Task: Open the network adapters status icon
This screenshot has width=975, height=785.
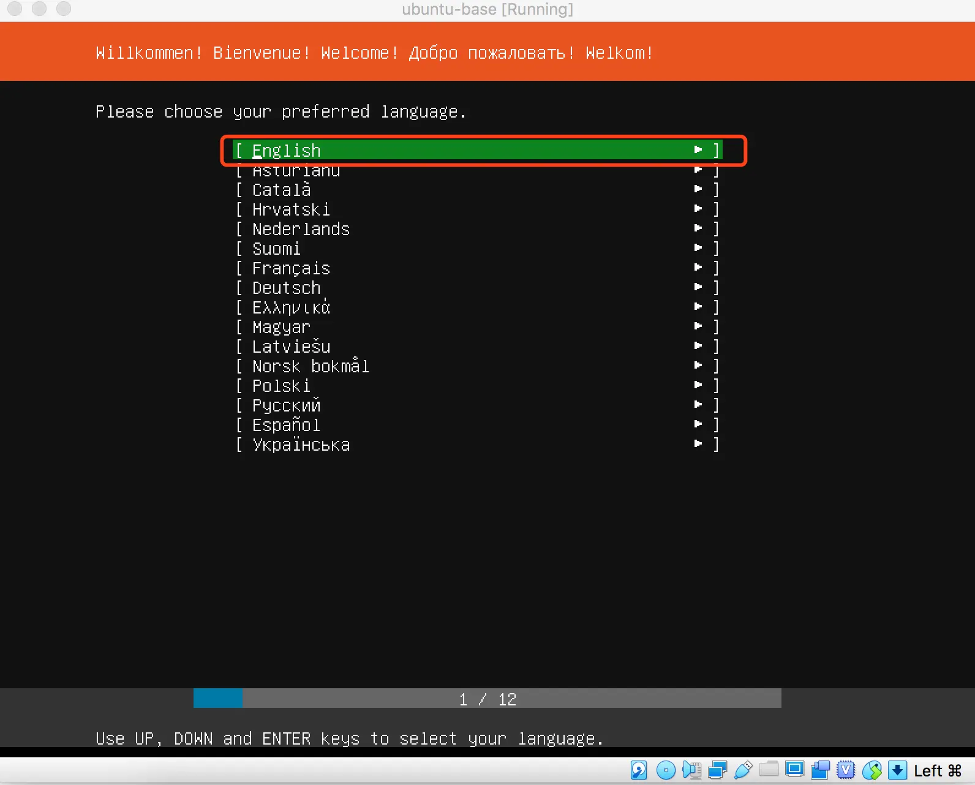Action: pos(717,770)
